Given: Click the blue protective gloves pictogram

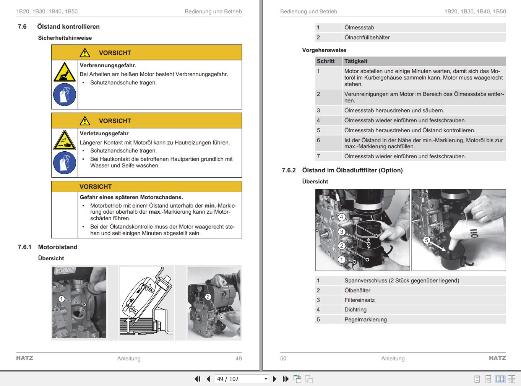Looking at the screenshot, I should pos(64,94).
